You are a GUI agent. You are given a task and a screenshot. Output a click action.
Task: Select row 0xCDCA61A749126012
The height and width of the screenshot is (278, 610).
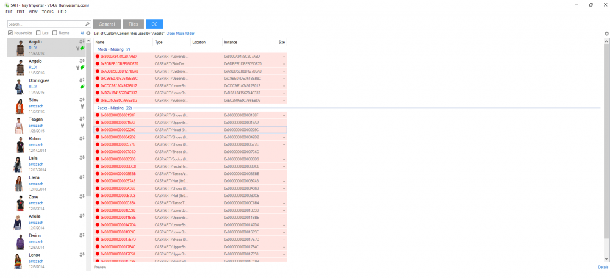190,85
